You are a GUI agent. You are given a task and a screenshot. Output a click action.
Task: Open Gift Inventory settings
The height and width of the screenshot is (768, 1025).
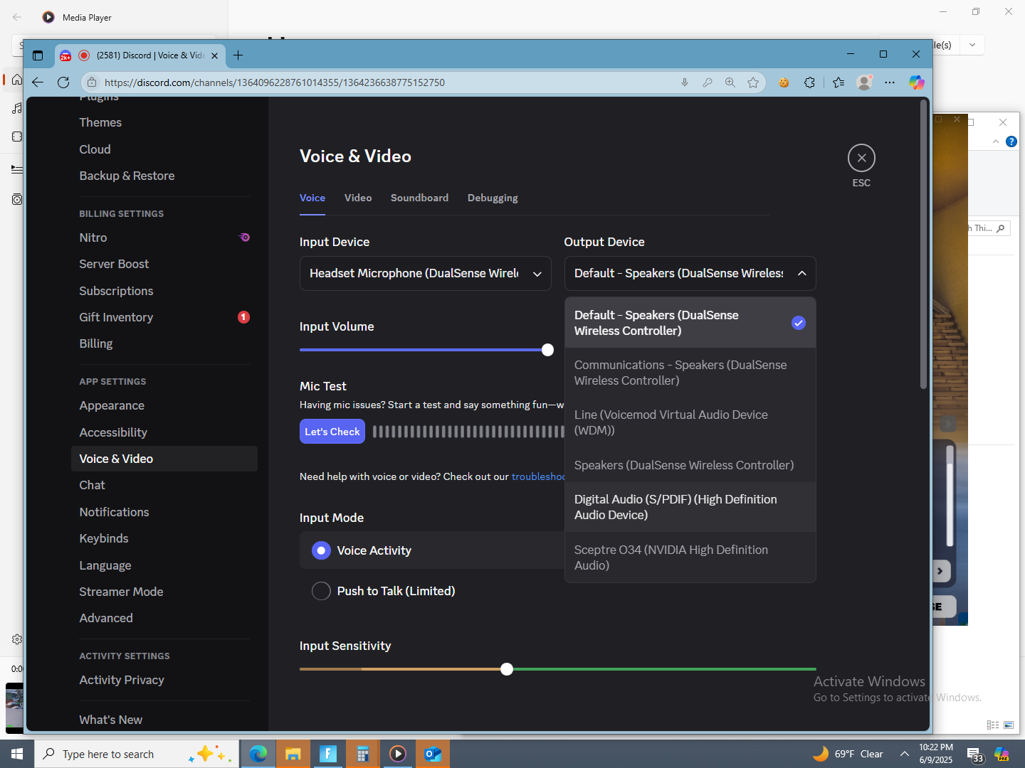(x=164, y=317)
